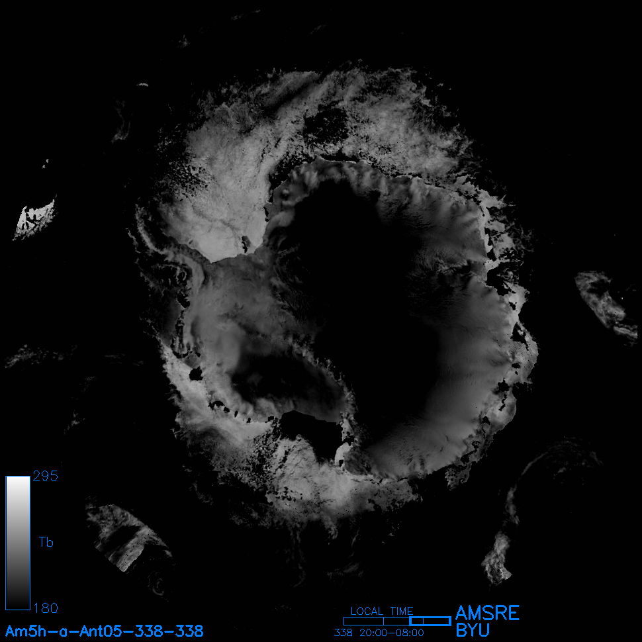Click the dark embayment at the continent's bottom edge
Viewport: 642px width, 642px height.
(311, 432)
